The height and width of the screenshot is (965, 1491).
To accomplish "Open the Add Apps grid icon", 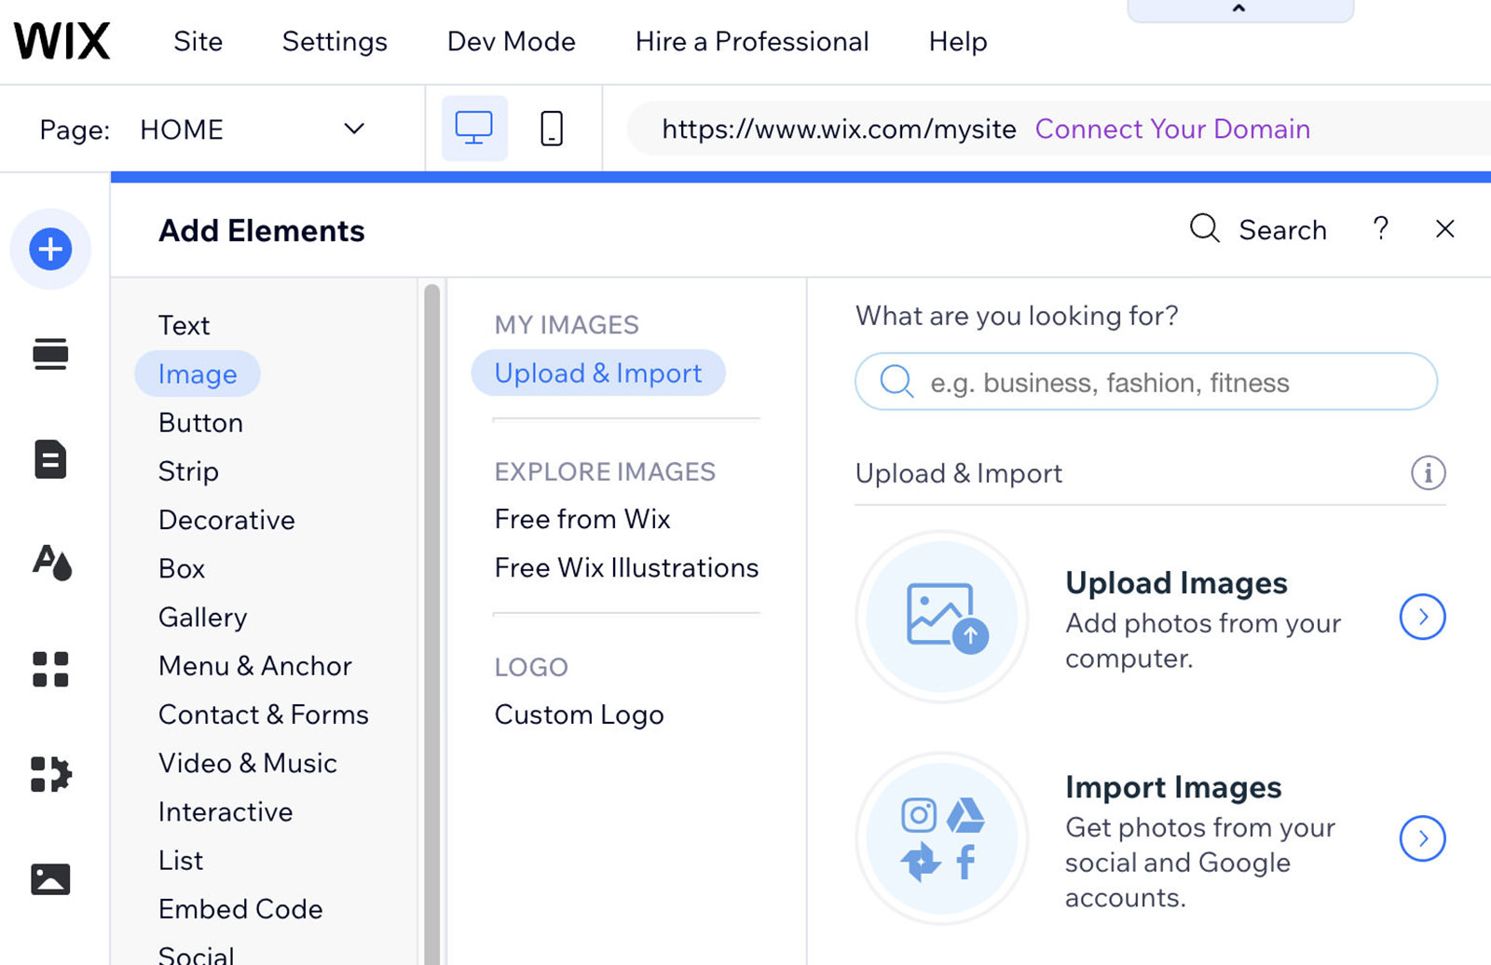I will (x=50, y=669).
